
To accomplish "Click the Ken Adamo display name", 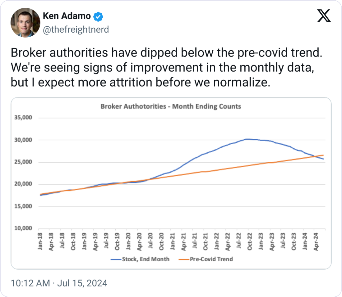I will pyautogui.click(x=67, y=16).
